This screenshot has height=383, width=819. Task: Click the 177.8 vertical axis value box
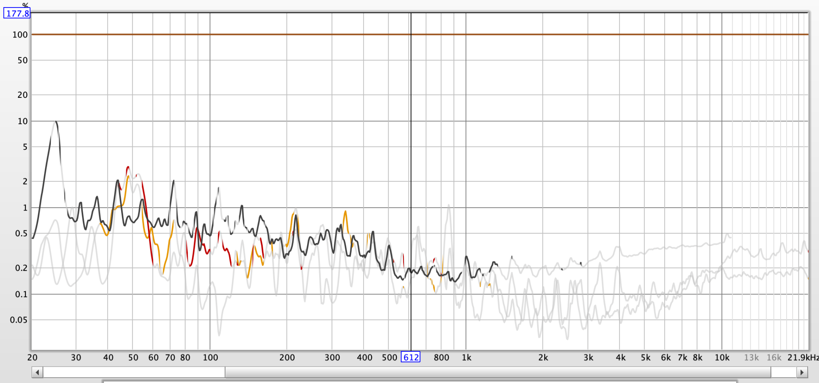(x=17, y=13)
